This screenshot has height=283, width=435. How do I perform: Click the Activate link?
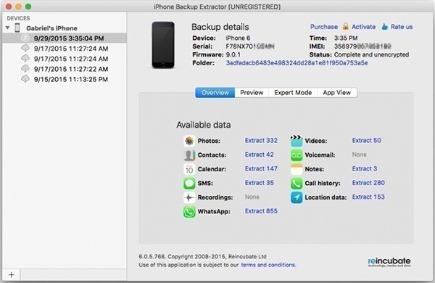[x=363, y=27]
